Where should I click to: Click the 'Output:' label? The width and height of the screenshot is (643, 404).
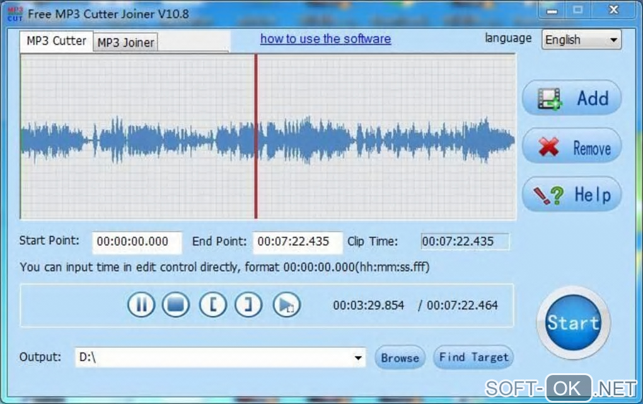[x=40, y=357]
